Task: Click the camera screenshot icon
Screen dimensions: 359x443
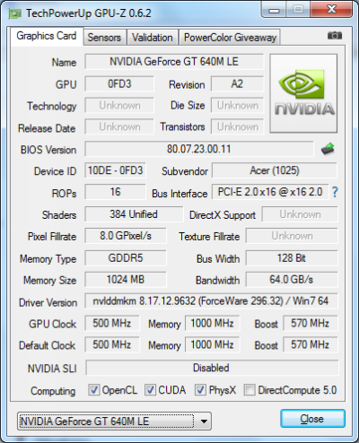Action: point(335,36)
